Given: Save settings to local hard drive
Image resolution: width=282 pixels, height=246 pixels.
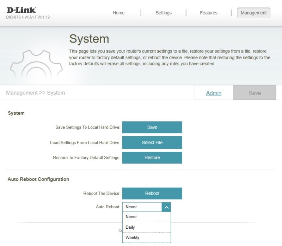Looking at the screenshot, I should [152, 127].
